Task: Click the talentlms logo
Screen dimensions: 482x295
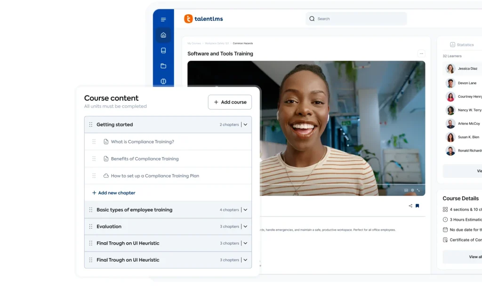Action: pyautogui.click(x=203, y=19)
